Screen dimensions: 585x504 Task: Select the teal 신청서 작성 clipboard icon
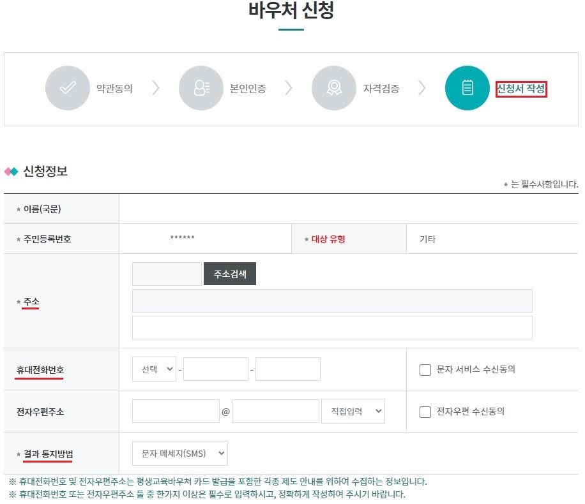coord(467,88)
